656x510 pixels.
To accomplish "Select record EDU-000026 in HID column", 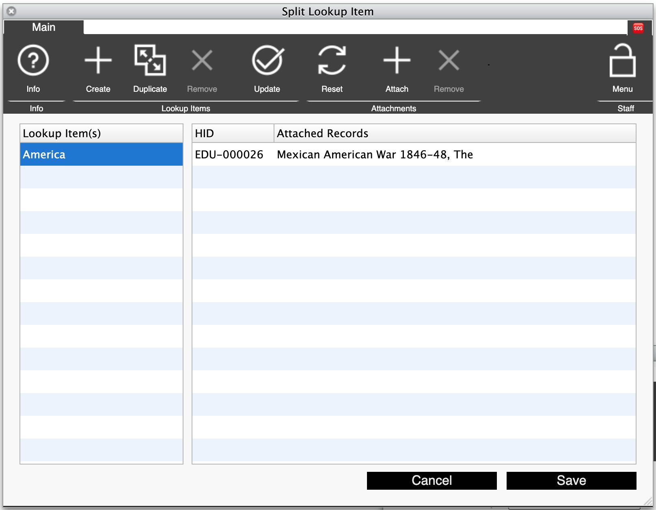I will pyautogui.click(x=229, y=154).
